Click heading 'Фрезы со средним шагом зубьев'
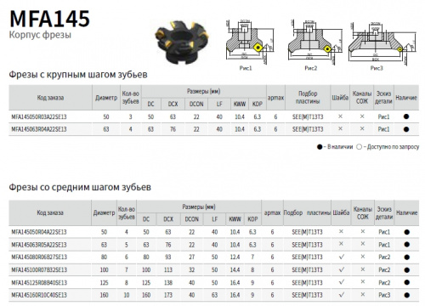 [x=80, y=187]
